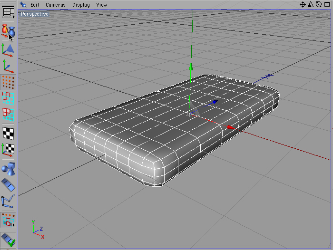Open the Display menu

point(81,5)
